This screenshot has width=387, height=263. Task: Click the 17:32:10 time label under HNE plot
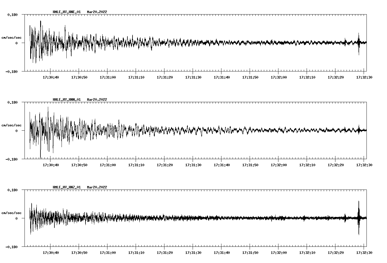tap(307, 77)
